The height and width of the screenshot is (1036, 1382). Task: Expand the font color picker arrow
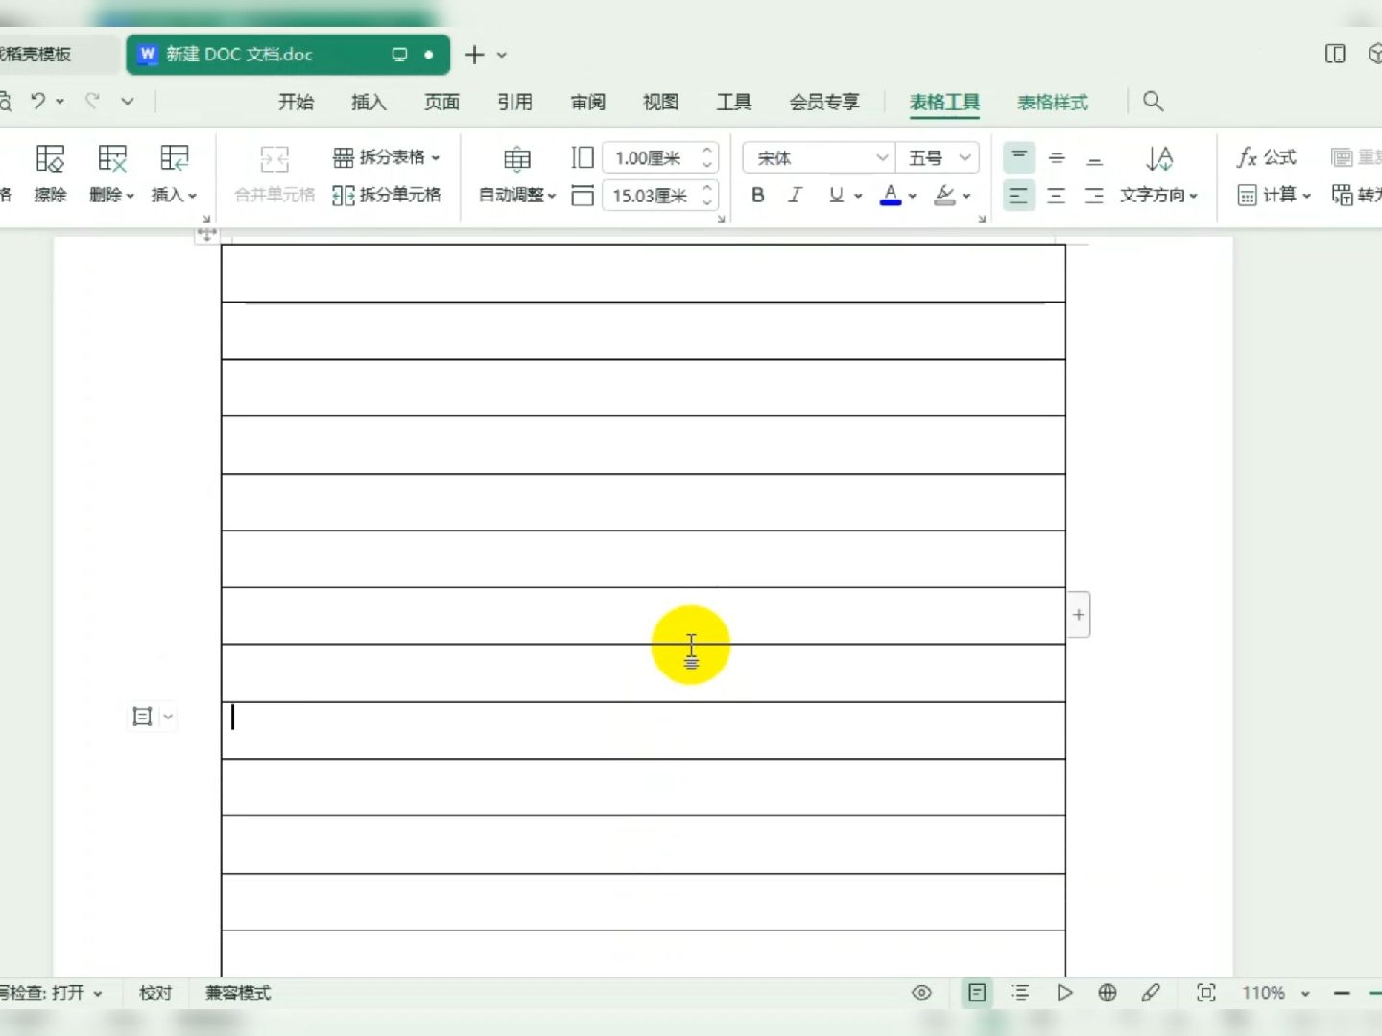pos(913,196)
